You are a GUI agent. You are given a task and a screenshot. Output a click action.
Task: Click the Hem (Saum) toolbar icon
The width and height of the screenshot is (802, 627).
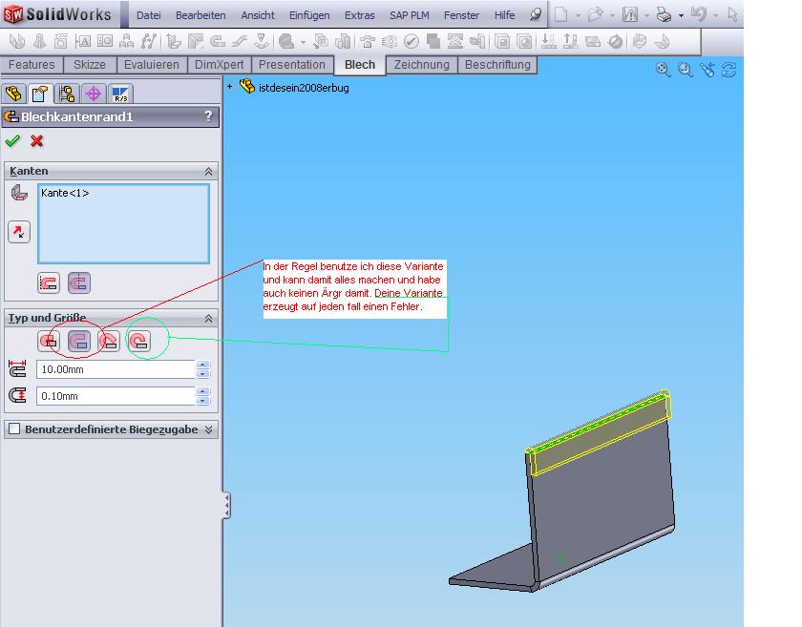tap(218, 41)
